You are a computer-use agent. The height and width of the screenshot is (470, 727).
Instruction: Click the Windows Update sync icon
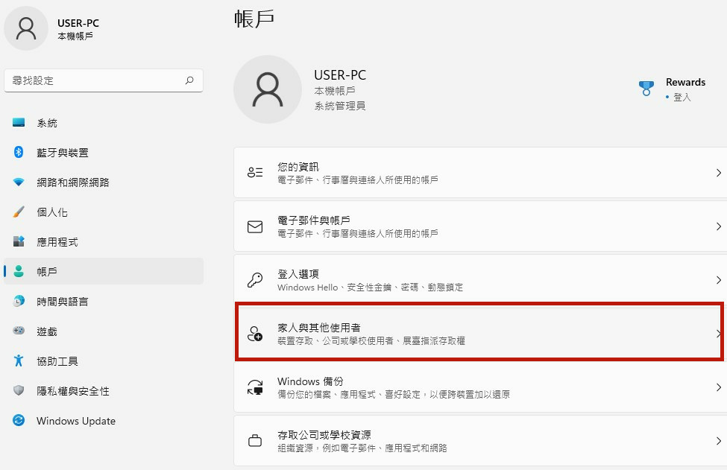[x=19, y=421]
